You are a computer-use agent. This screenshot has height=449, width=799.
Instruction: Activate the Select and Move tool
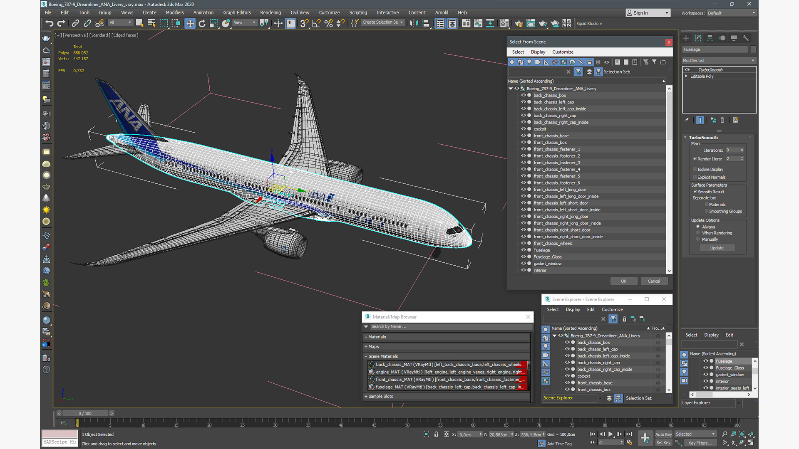click(x=190, y=23)
